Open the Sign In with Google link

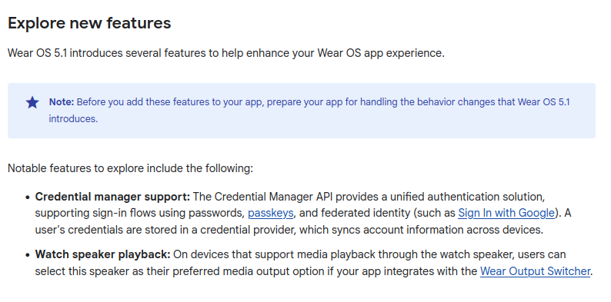click(506, 214)
